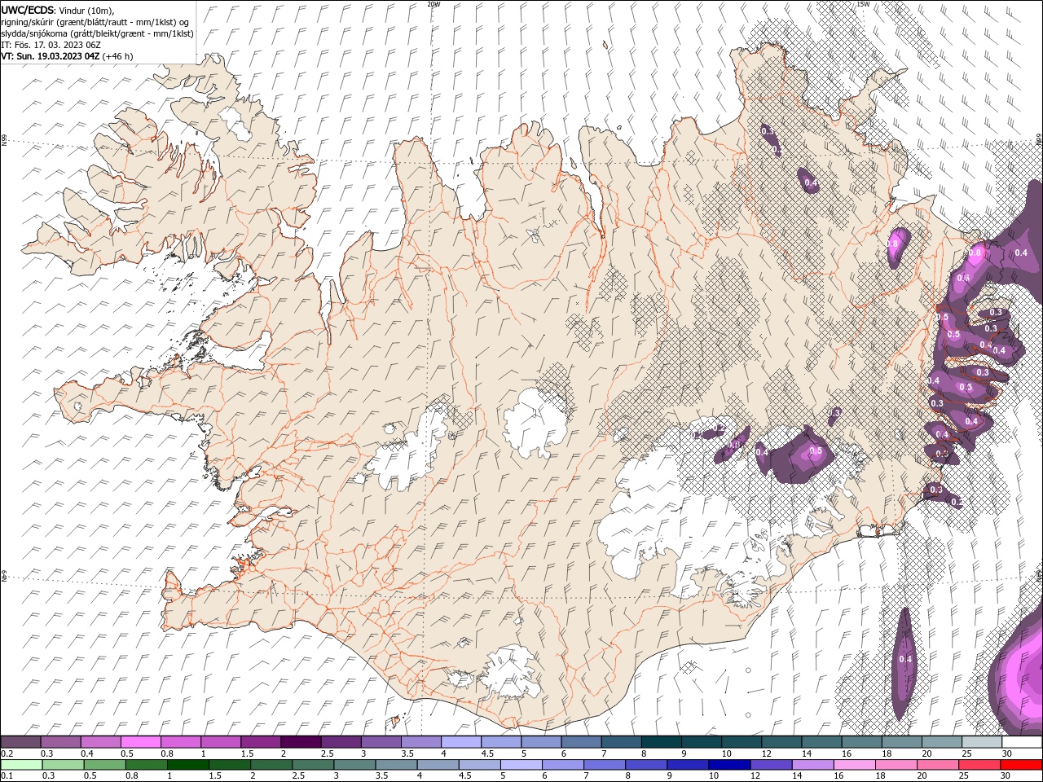
Task: Select the lower legend blue swatch starting at 8
Action: (645, 765)
